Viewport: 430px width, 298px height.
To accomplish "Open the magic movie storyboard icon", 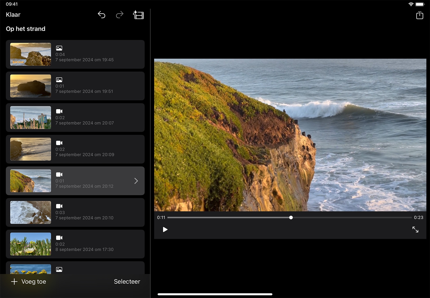I will [138, 15].
